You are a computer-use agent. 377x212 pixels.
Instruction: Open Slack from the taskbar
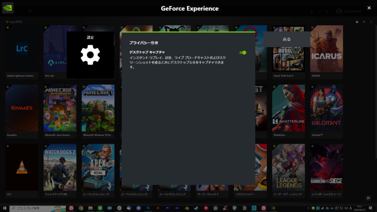click(x=119, y=208)
